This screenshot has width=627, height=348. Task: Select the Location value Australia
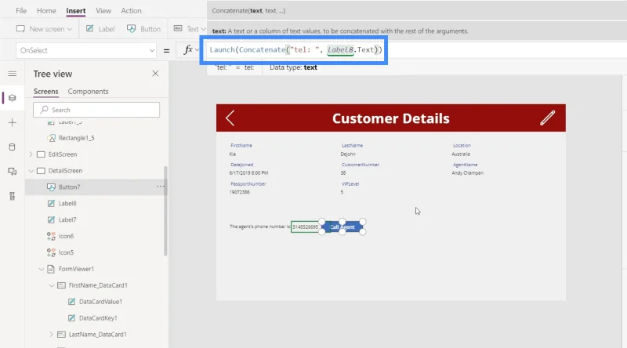click(x=461, y=154)
